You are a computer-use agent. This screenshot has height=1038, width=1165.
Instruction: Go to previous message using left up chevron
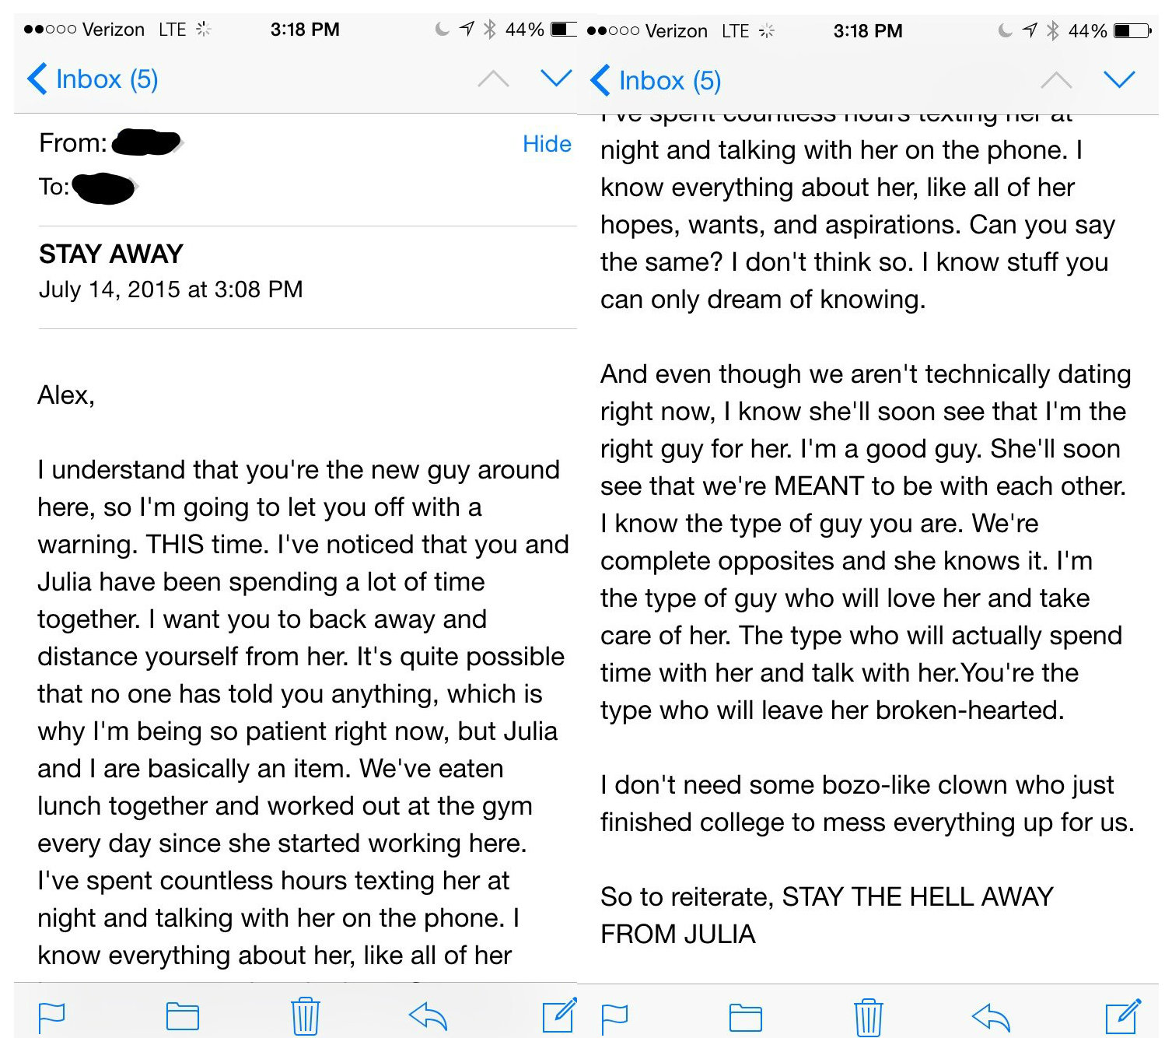click(x=493, y=79)
